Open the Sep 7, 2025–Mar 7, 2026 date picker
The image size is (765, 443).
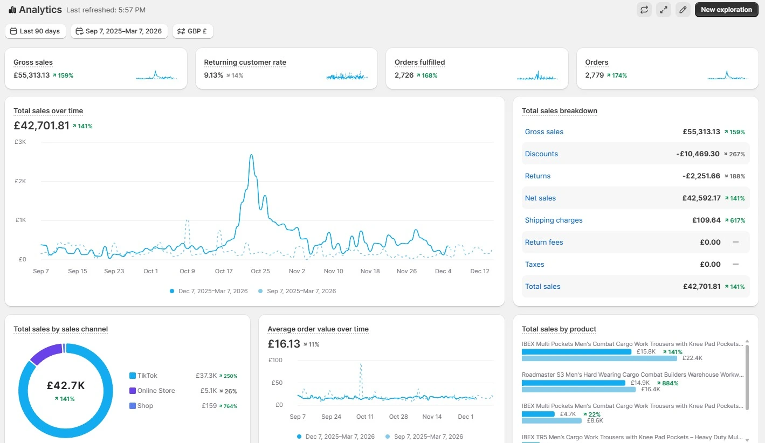coord(119,31)
